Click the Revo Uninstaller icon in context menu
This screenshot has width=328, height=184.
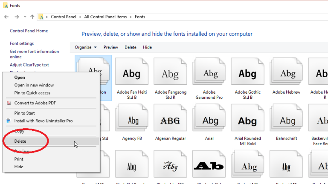(x=9, y=121)
